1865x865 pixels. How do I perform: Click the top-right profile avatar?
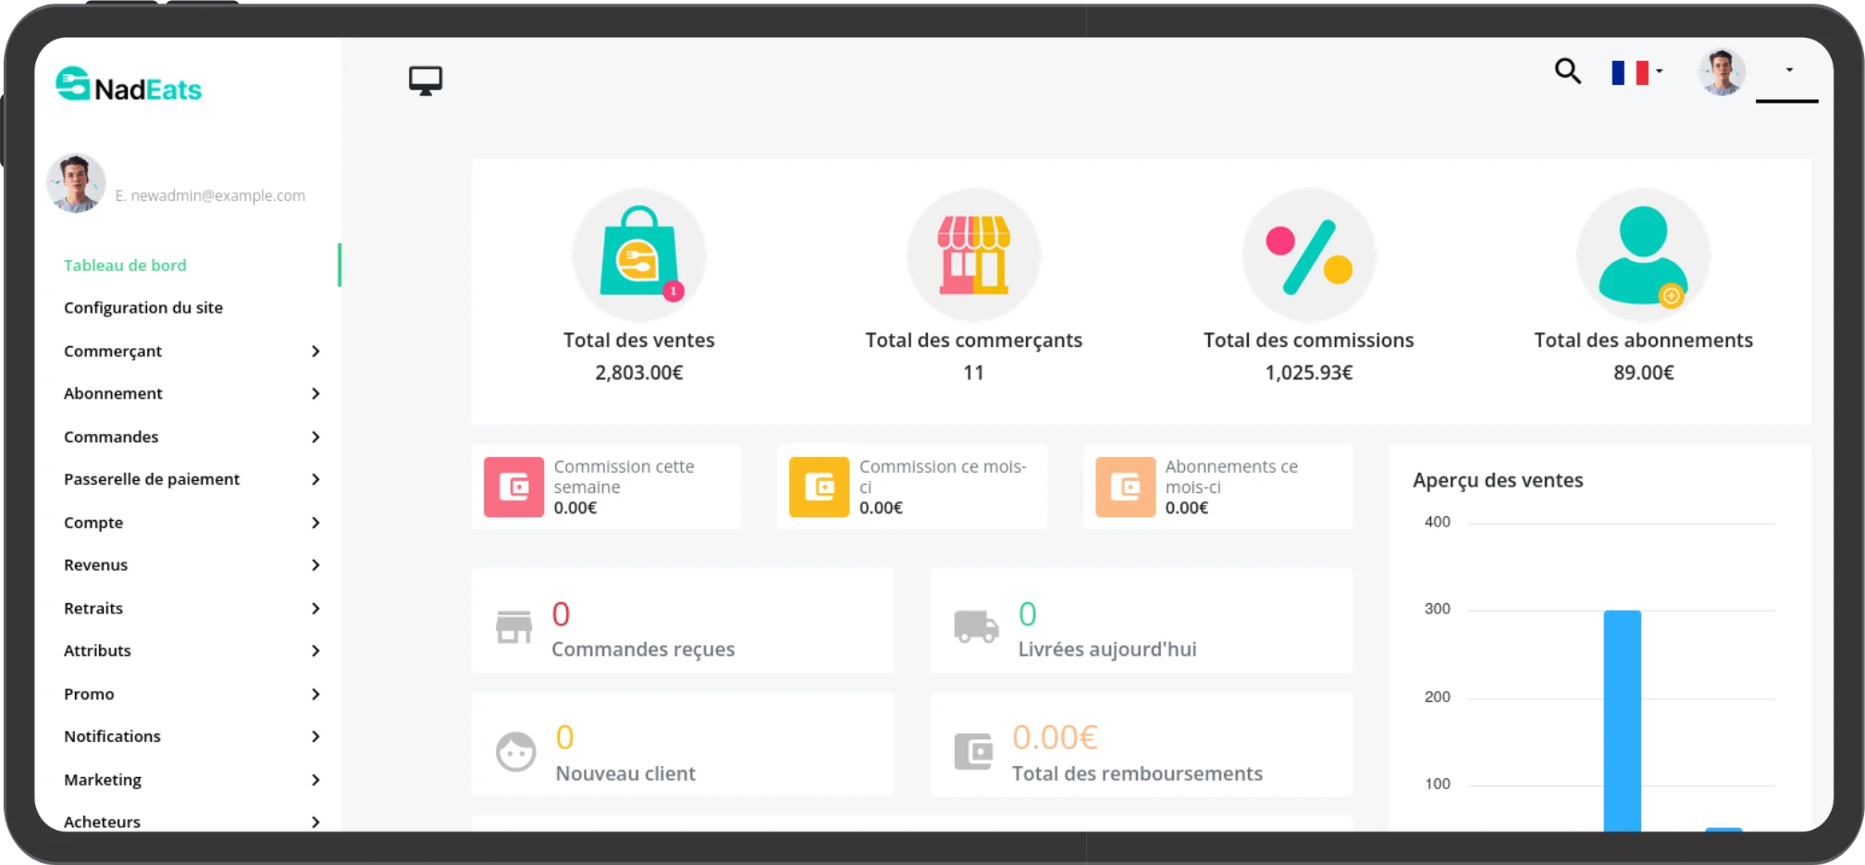coord(1722,71)
